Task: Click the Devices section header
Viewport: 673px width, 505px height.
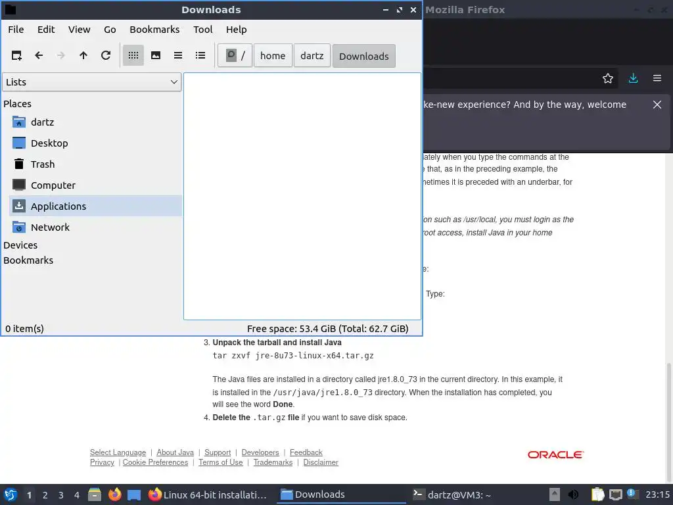Action: click(x=20, y=245)
